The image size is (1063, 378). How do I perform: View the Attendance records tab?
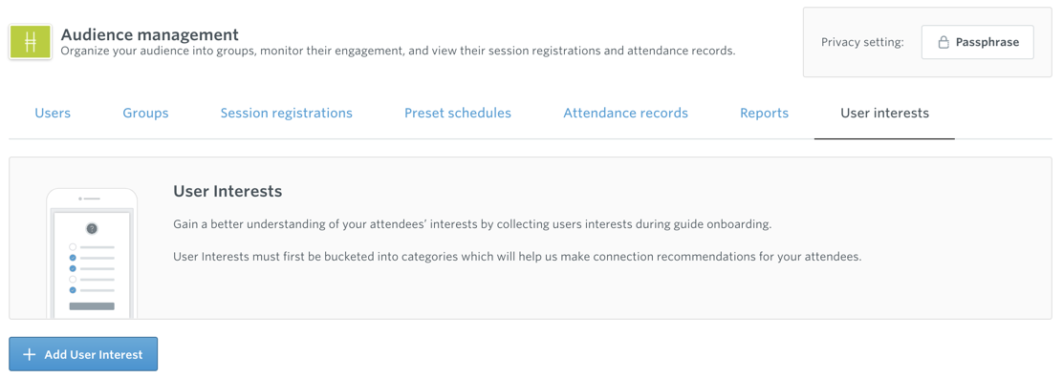coord(626,114)
